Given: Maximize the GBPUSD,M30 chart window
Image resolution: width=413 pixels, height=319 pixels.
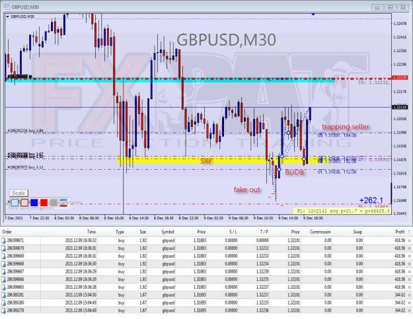Looking at the screenshot, I should [390, 7].
